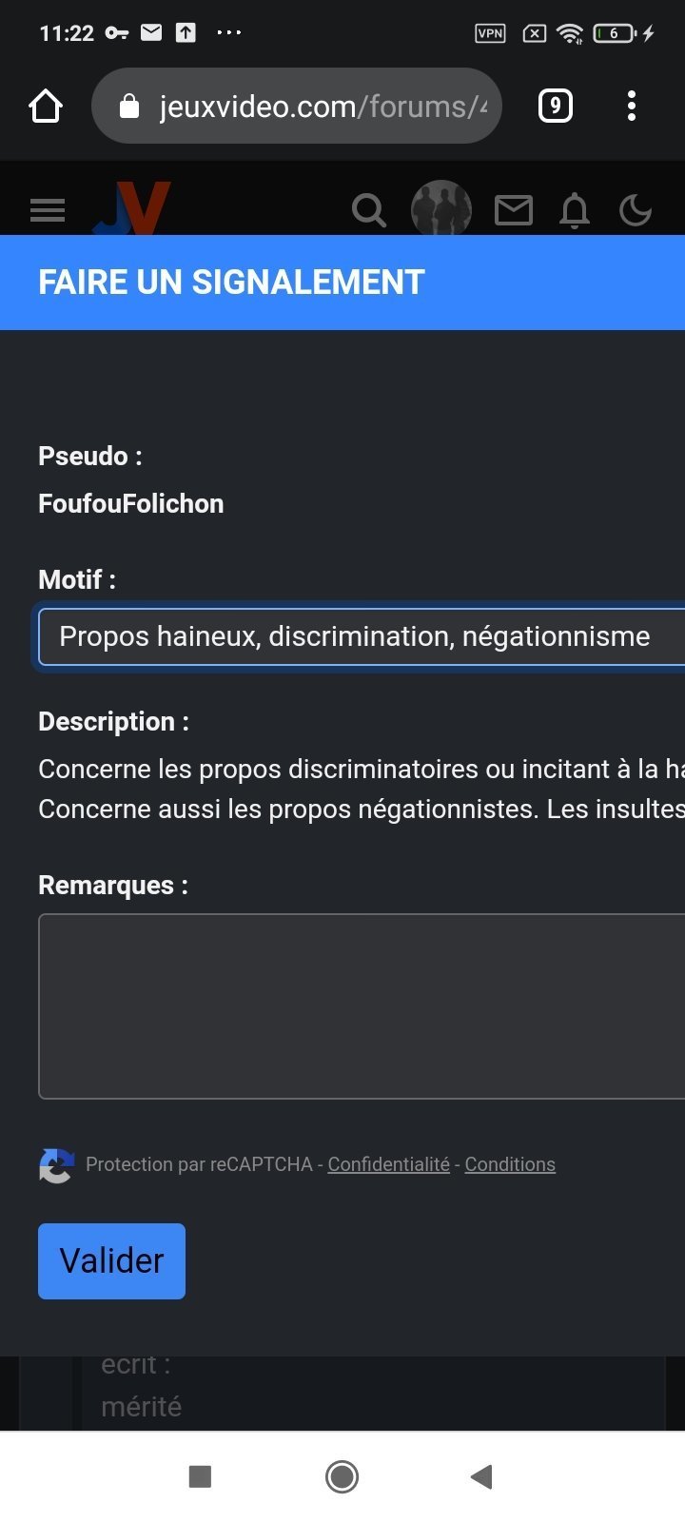
Task: Tap the Android back navigation button
Action: pyautogui.click(x=481, y=1476)
